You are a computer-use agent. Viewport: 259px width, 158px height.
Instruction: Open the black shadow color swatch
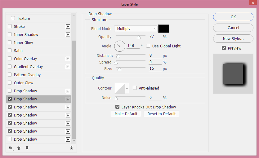[x=164, y=29]
